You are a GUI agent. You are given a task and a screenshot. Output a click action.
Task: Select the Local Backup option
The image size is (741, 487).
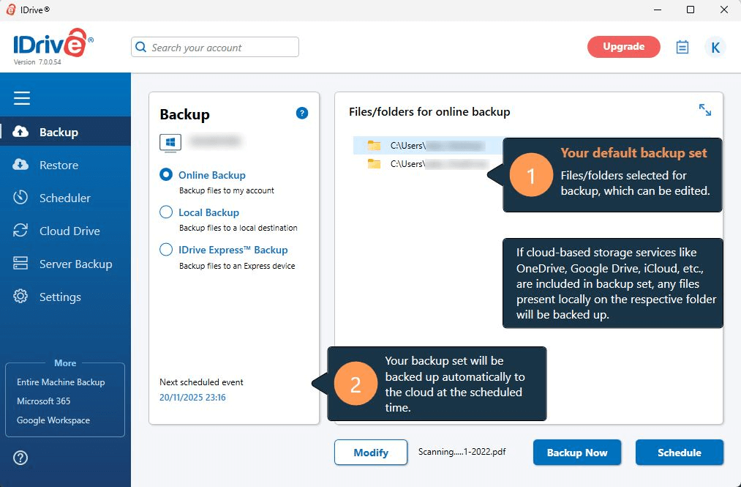coord(165,212)
